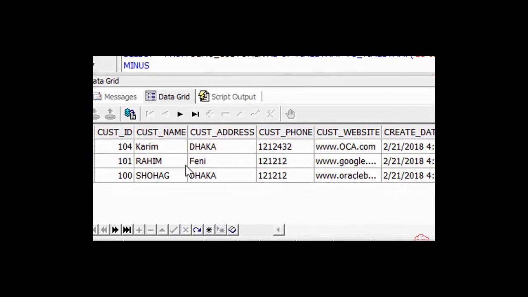Click the insert record plus in bottom navigator
This screenshot has height=297, width=528.
tap(139, 230)
